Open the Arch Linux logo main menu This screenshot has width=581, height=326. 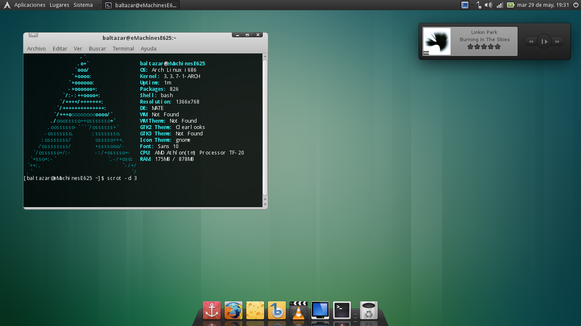tap(6, 5)
